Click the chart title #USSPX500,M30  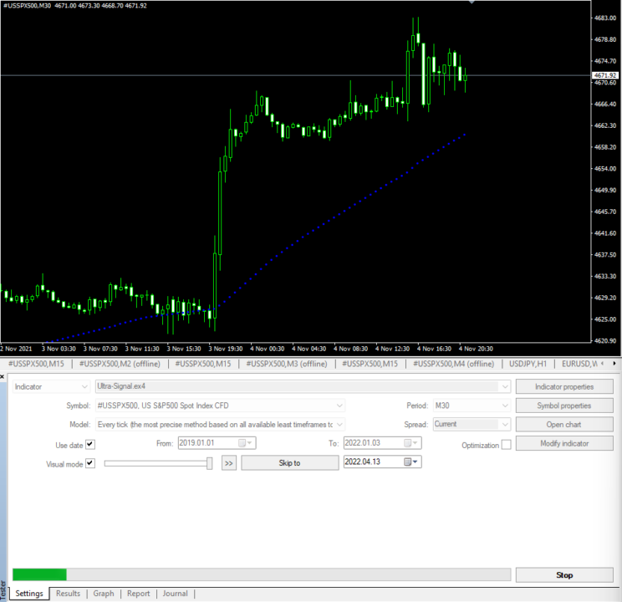point(27,6)
